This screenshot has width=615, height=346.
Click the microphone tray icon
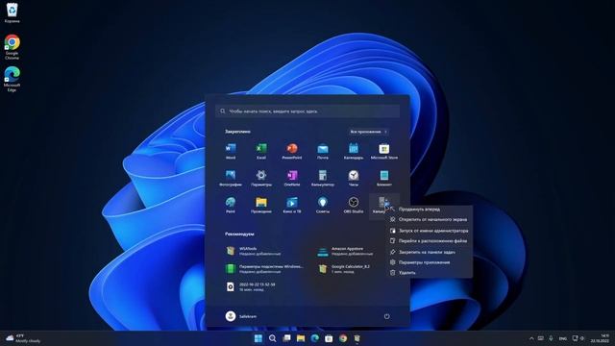(551, 338)
